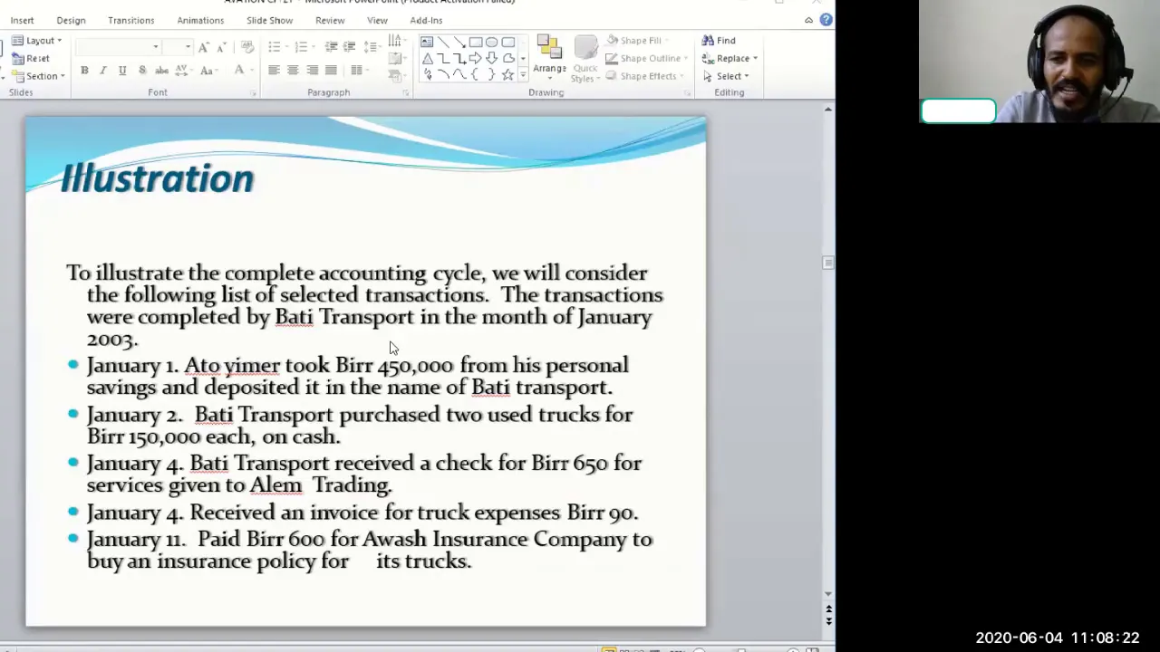The width and height of the screenshot is (1160, 652).
Task: Select the isosceles triangle shape
Action: (428, 58)
